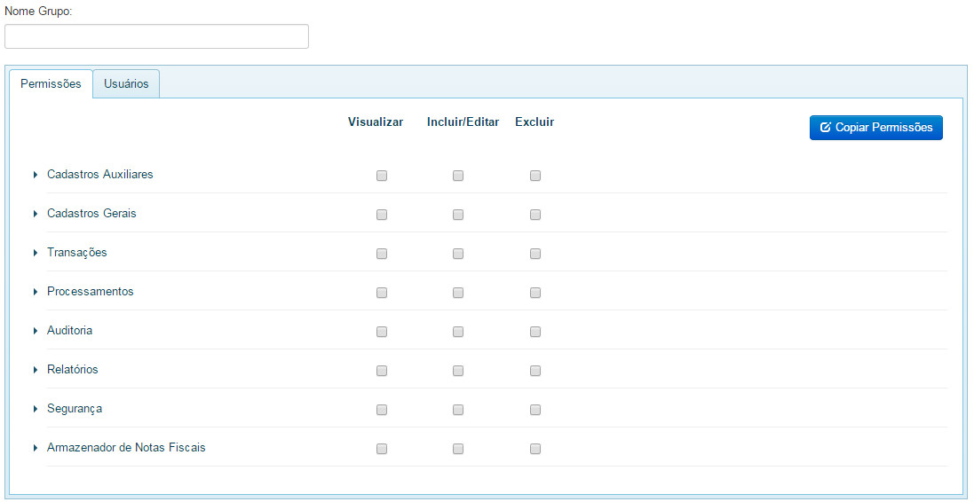
Task: Tick Excluir checkbox for Transações
Action: [x=535, y=254]
